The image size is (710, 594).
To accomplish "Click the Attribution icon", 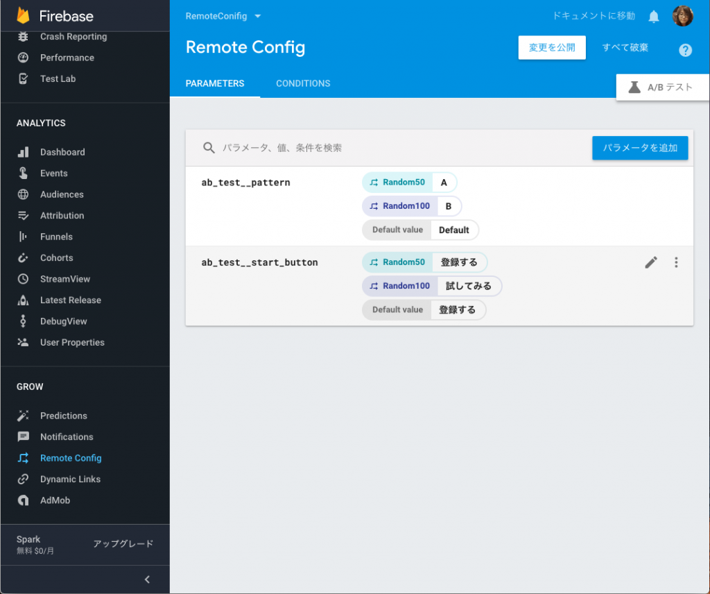I will pos(23,216).
